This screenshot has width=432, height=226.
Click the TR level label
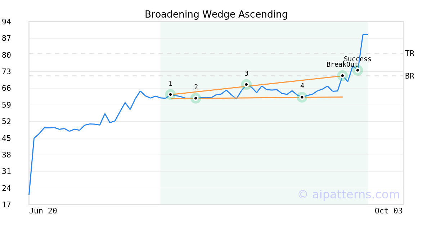coord(410,53)
